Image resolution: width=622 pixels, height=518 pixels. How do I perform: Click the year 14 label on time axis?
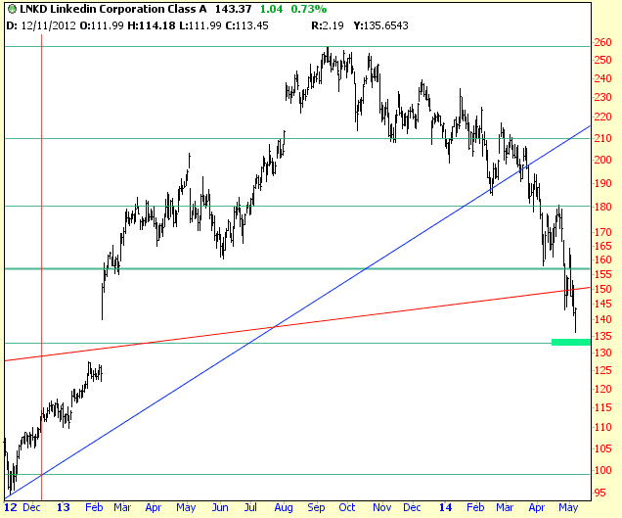pyautogui.click(x=446, y=508)
